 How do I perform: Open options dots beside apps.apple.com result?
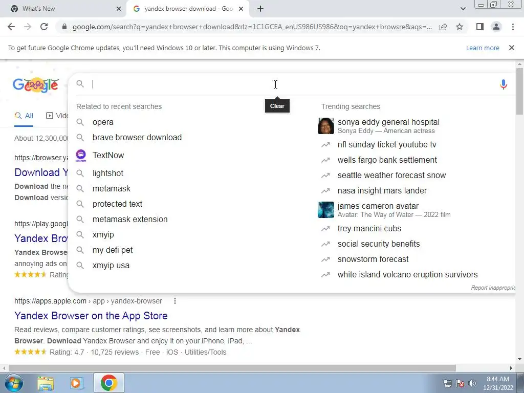click(175, 301)
